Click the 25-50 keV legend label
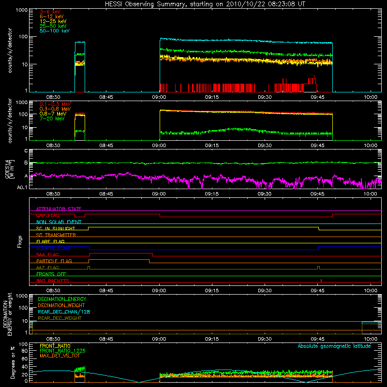387x387 pixels. click(53, 26)
